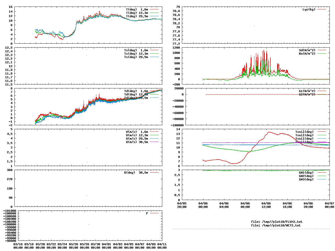Click the file path /tmp//plot10/MET2.txt

(281, 225)
